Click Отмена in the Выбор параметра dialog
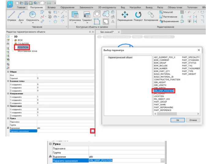 click(193, 120)
